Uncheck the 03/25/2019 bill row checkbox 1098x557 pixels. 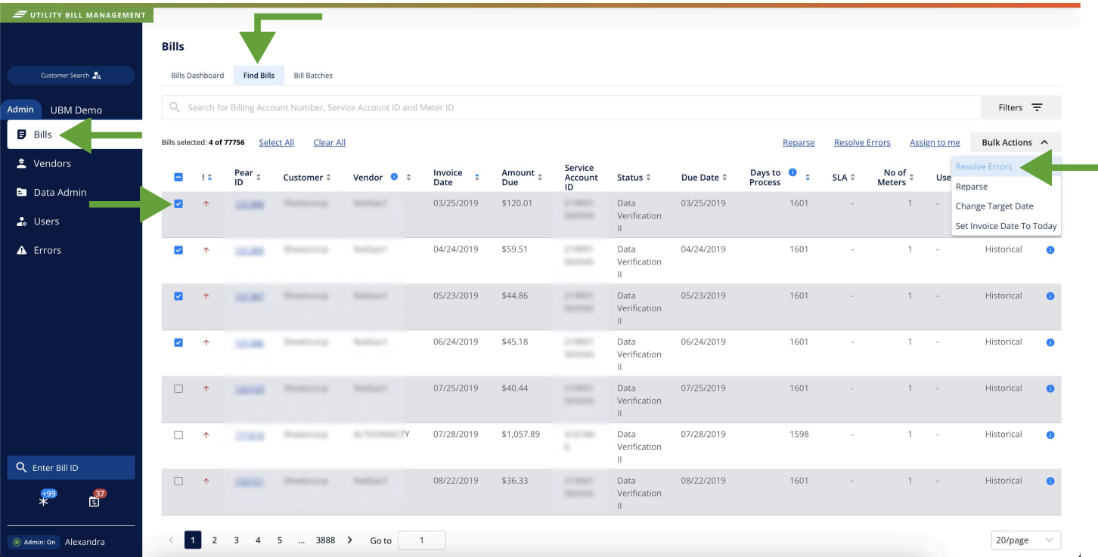pos(178,204)
